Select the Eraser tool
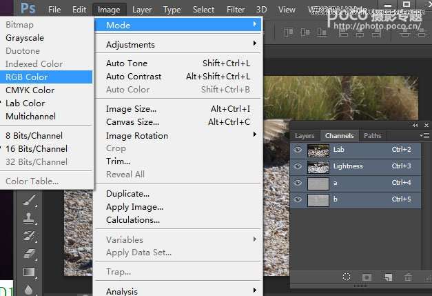 pos(29,254)
